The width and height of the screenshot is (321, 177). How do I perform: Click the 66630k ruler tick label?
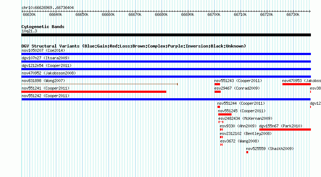coord(29,14)
